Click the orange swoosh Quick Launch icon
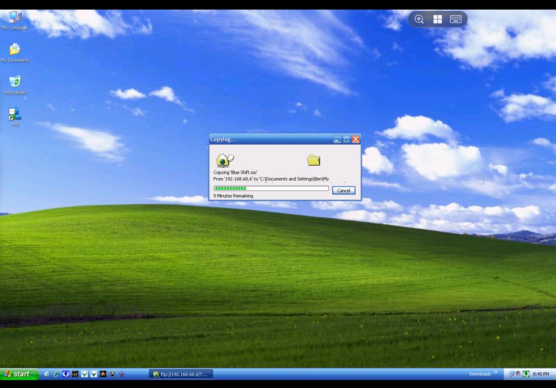Viewport: 556px width, 388px height. pos(57,374)
